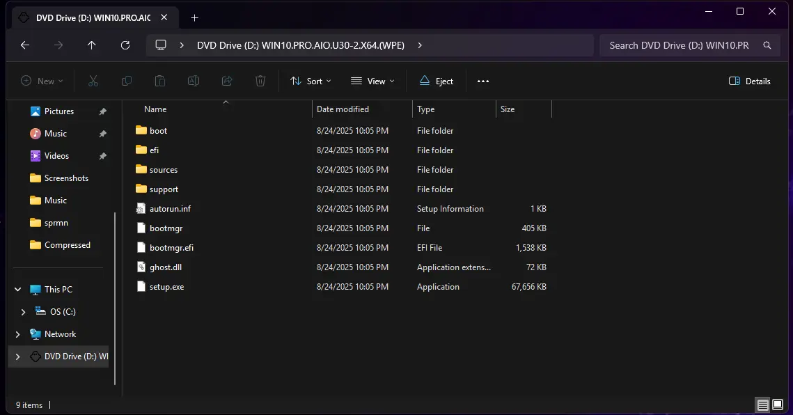793x415 pixels.
Task: Open the Sort dropdown
Action: pos(311,81)
